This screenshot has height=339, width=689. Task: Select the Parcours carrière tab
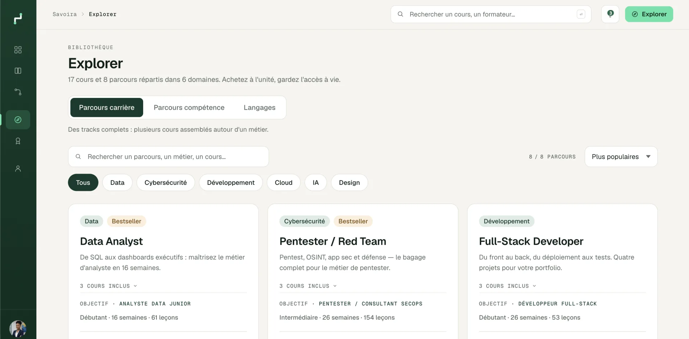pos(107,108)
